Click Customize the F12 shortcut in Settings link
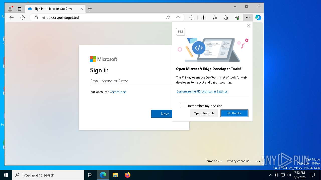The image size is (321, 180). [202, 91]
